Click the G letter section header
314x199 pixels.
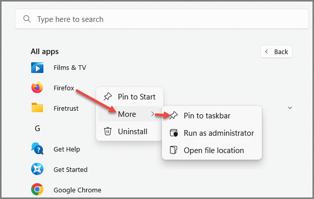(x=37, y=128)
